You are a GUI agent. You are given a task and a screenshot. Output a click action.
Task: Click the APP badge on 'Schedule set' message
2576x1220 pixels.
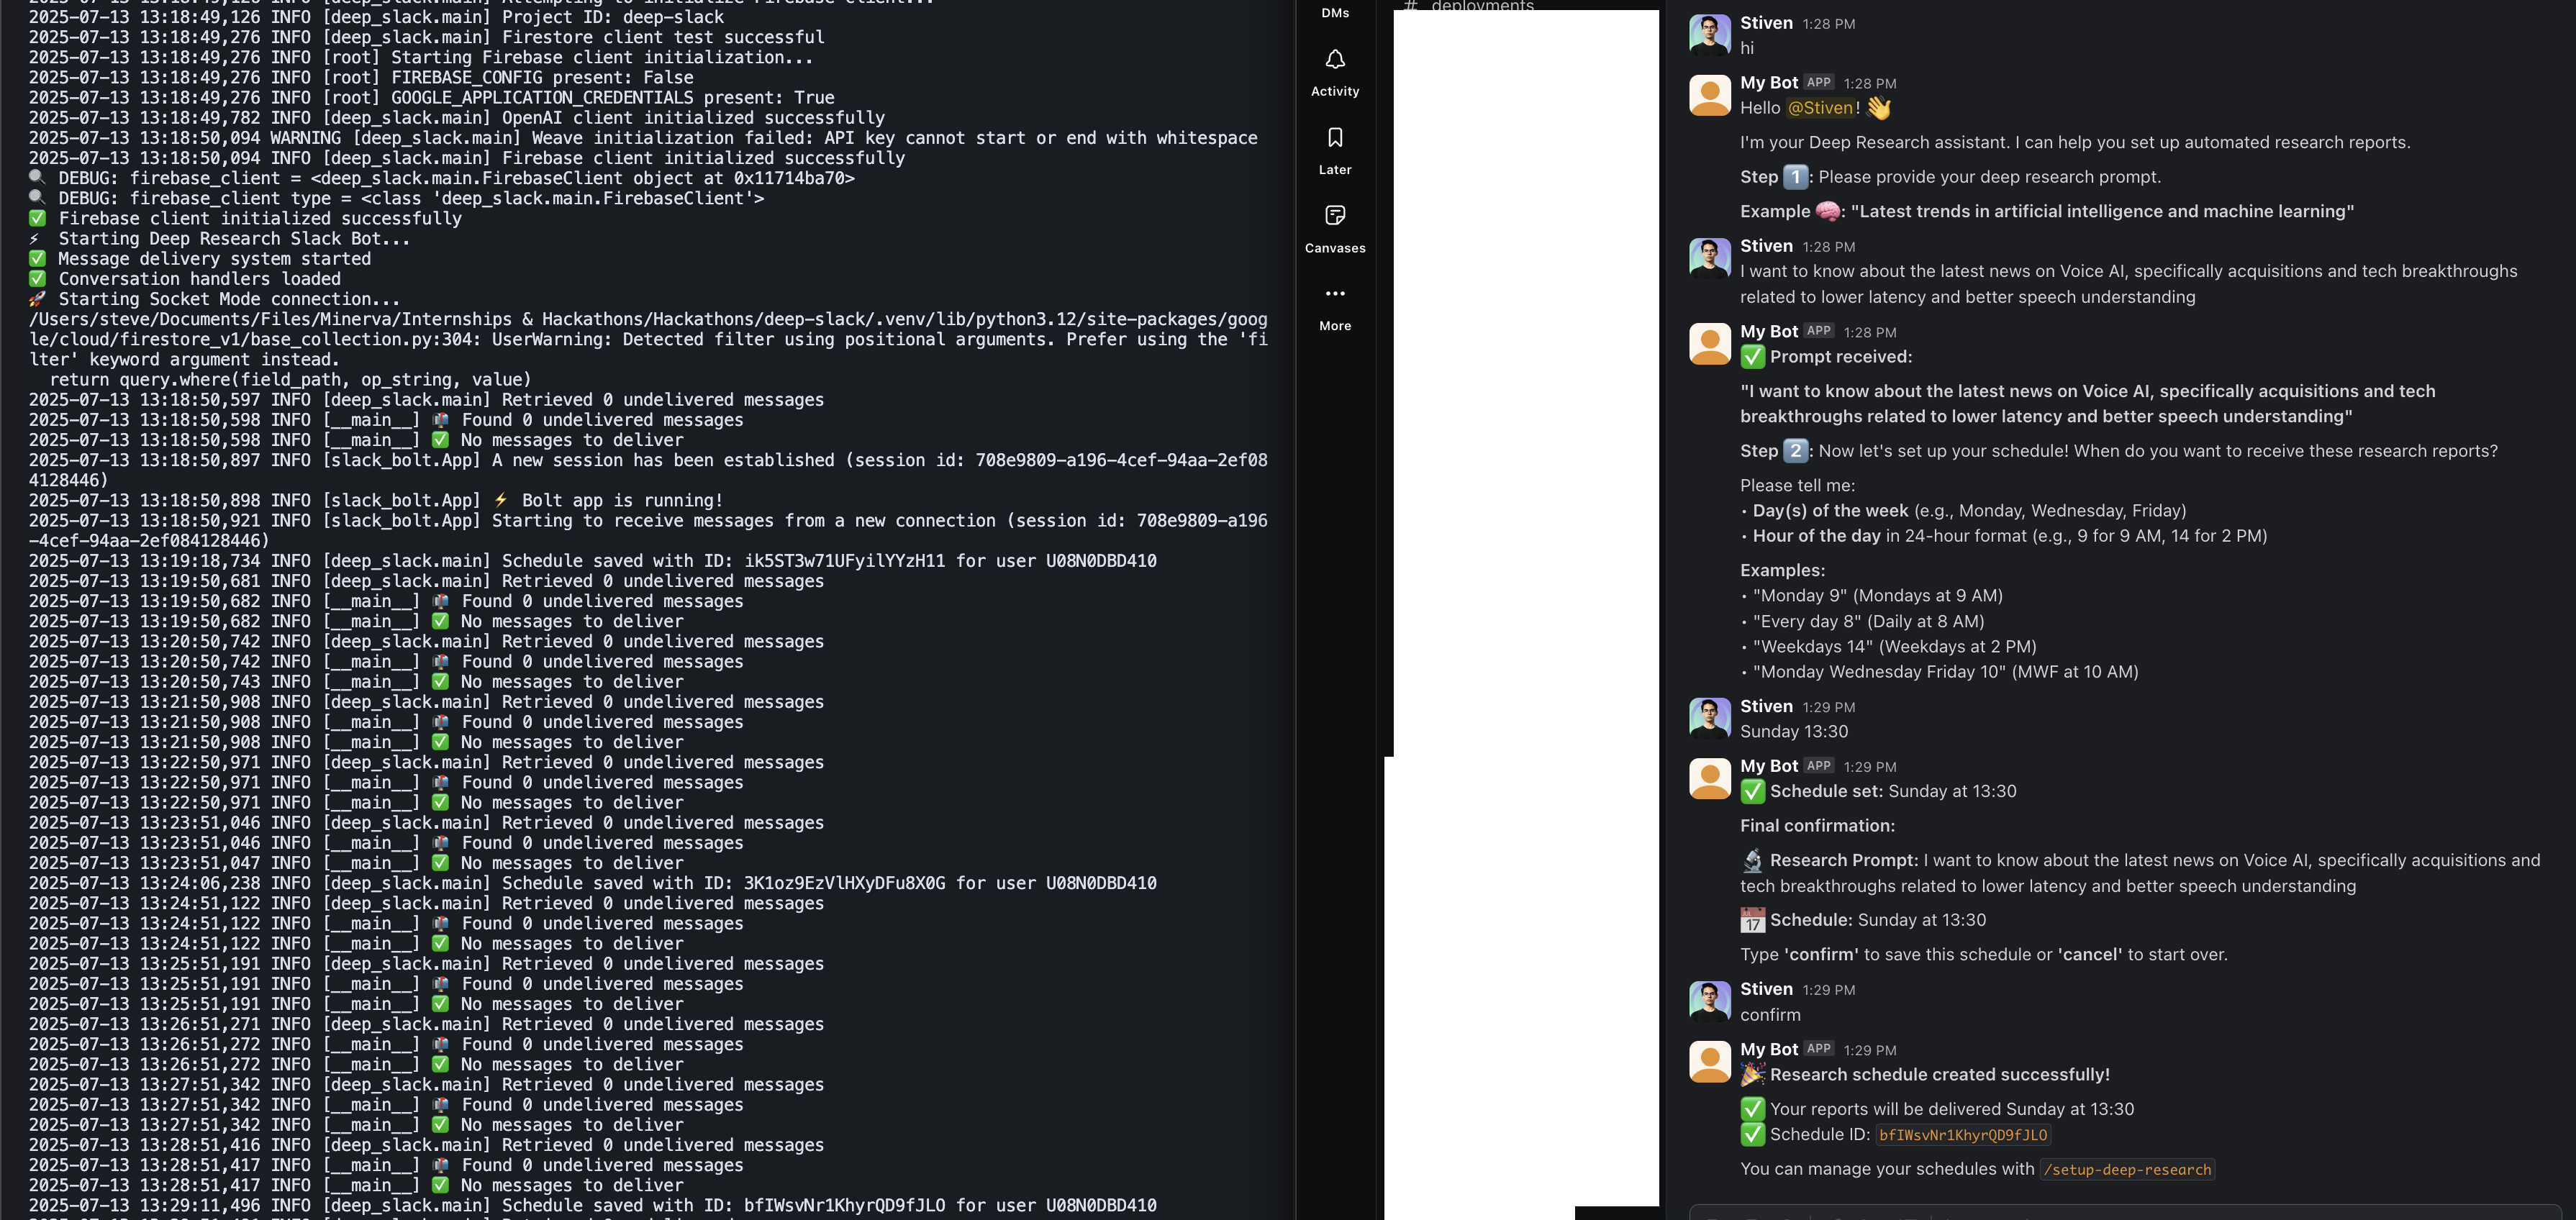coord(1818,766)
